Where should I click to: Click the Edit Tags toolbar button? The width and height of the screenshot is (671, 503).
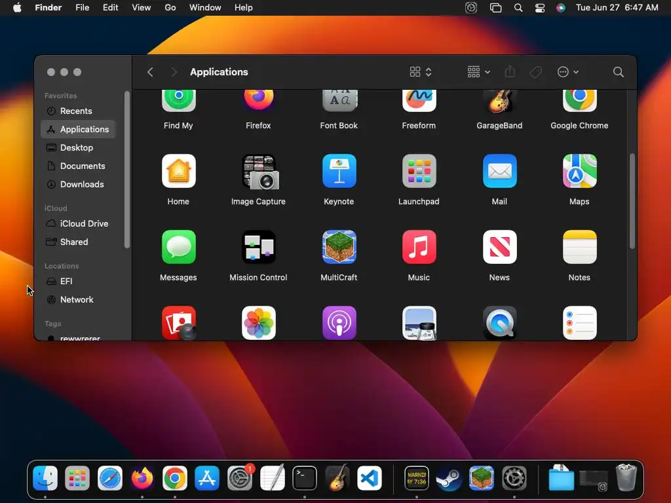coord(536,72)
